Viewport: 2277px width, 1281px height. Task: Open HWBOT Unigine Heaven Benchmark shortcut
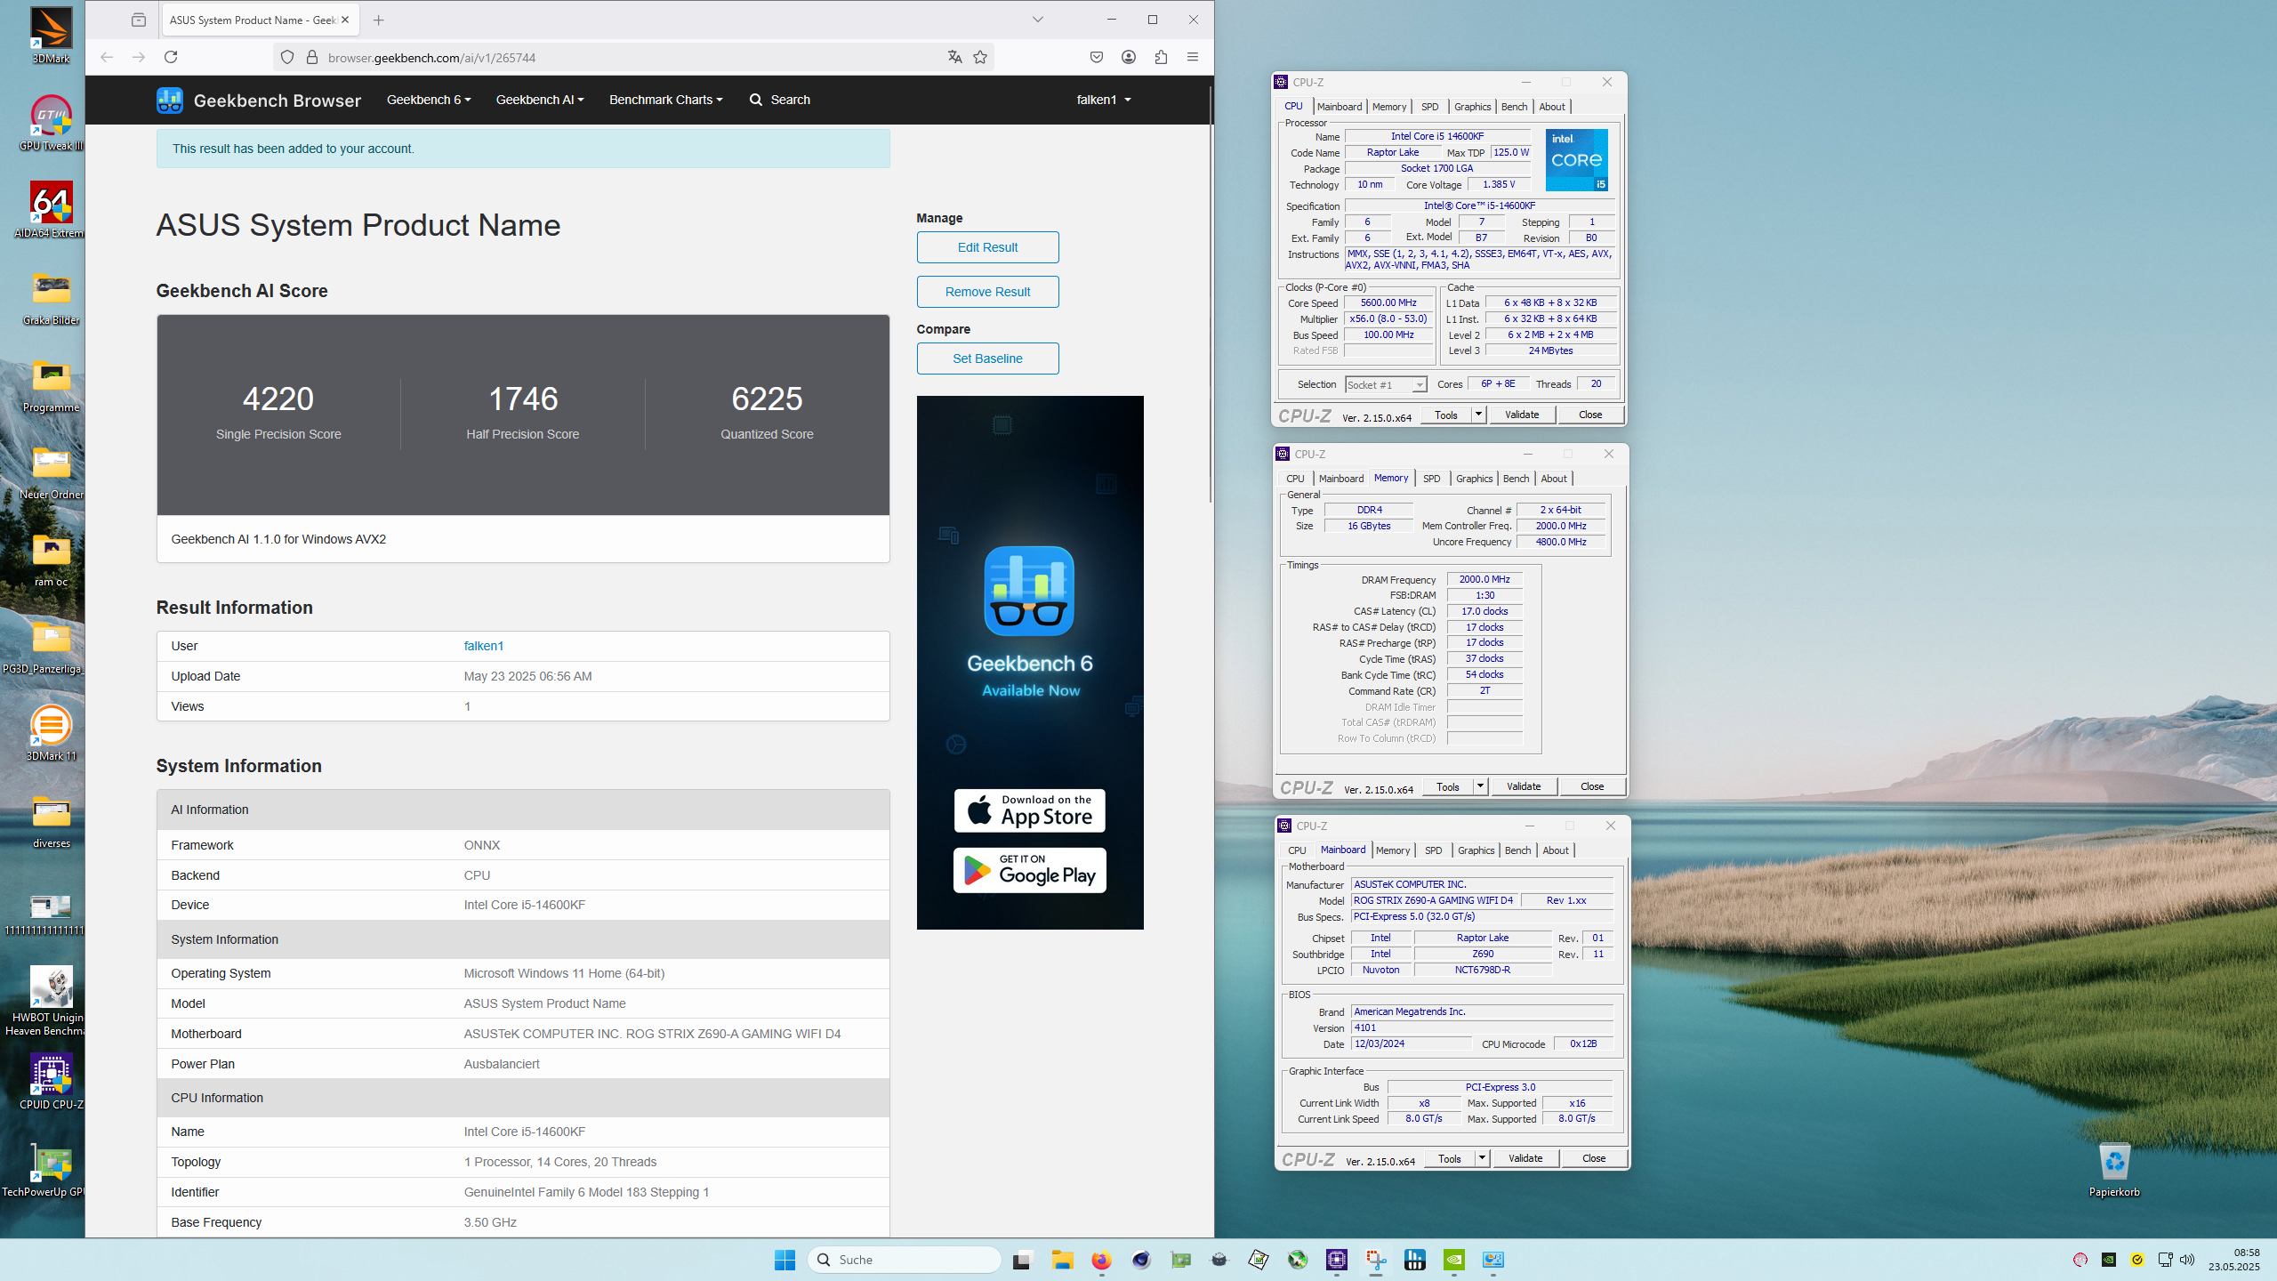[x=51, y=1001]
